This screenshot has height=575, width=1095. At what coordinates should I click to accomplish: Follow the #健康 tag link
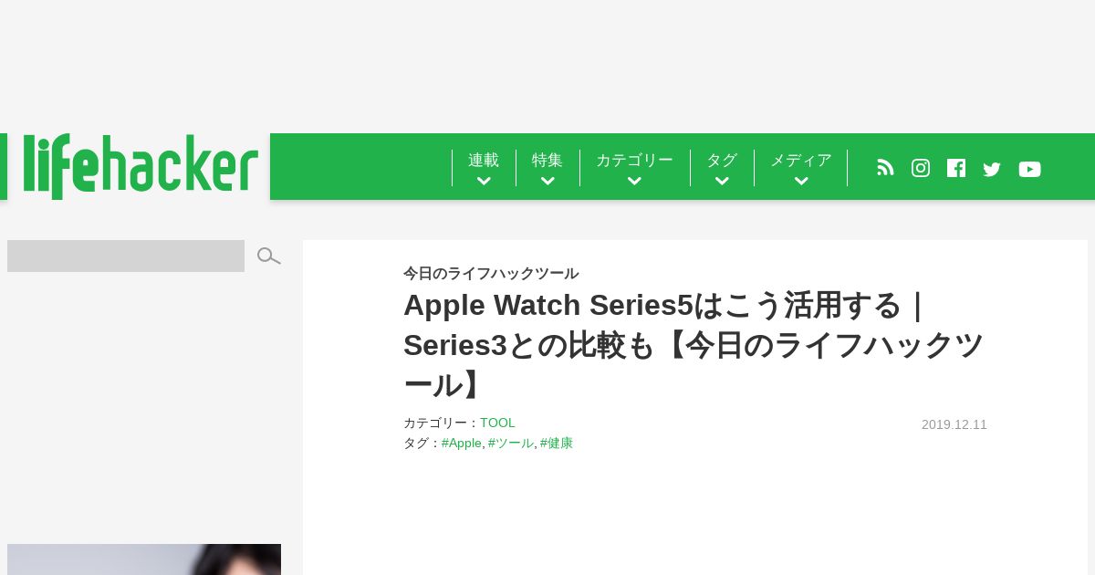(x=556, y=443)
